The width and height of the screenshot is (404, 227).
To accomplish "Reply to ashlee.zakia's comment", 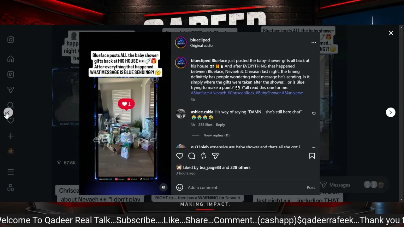I will [220, 125].
